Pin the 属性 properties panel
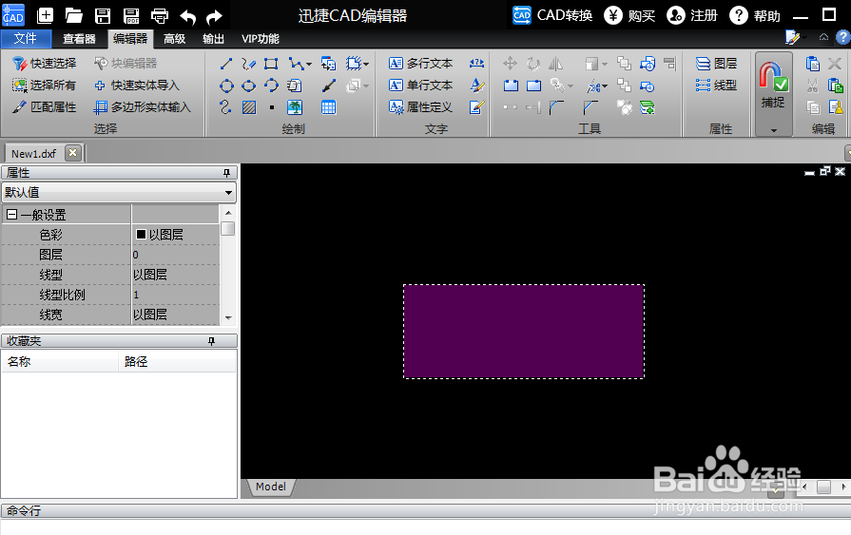 (227, 173)
